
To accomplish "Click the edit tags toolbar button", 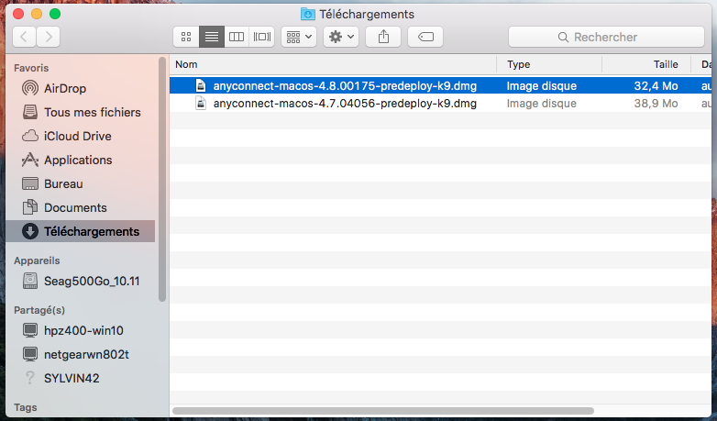I will (425, 37).
